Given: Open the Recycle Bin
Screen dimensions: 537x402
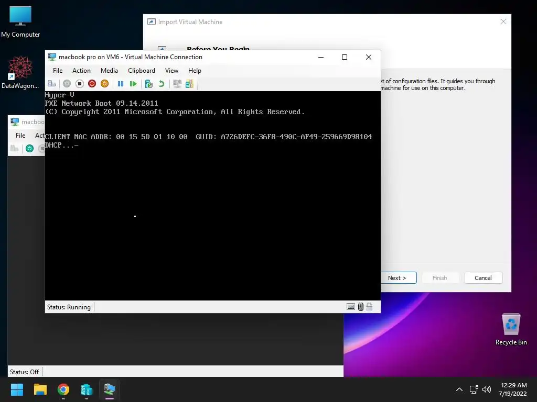Looking at the screenshot, I should click(x=511, y=329).
